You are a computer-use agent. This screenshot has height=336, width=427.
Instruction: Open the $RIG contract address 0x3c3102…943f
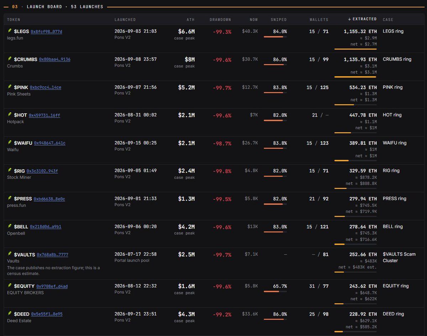[x=42, y=171]
